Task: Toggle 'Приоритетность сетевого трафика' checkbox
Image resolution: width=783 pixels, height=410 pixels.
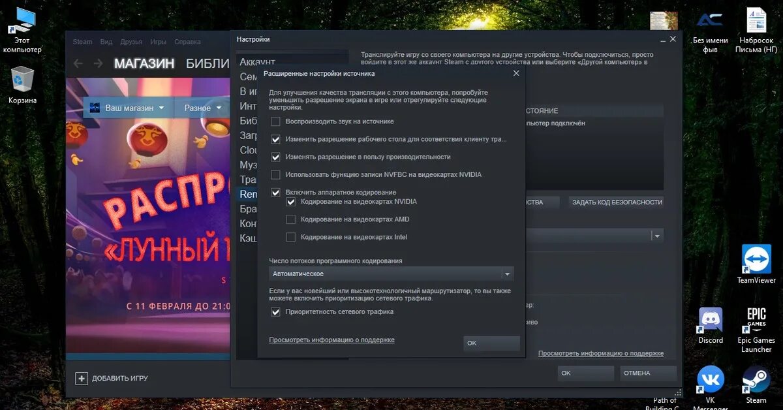Action: tap(275, 312)
